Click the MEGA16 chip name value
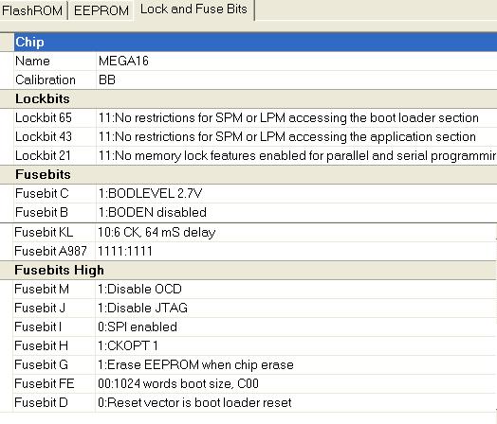Image resolution: width=497 pixels, height=424 pixels. pos(296,61)
